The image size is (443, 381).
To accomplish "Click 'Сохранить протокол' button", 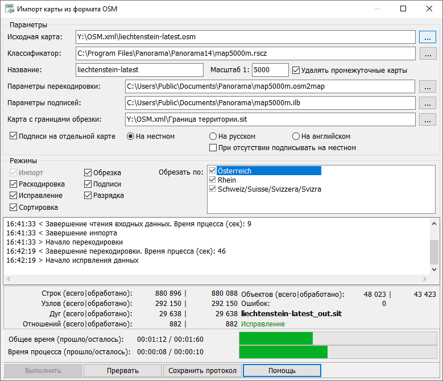I will (x=202, y=371).
